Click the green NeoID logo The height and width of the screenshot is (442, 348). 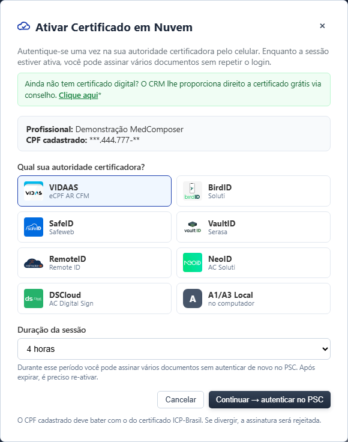pyautogui.click(x=193, y=262)
